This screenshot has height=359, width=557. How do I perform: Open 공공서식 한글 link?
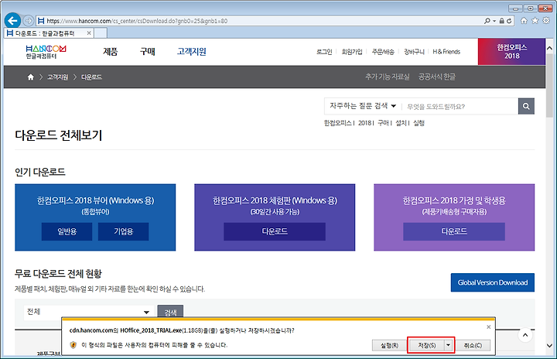pos(436,77)
